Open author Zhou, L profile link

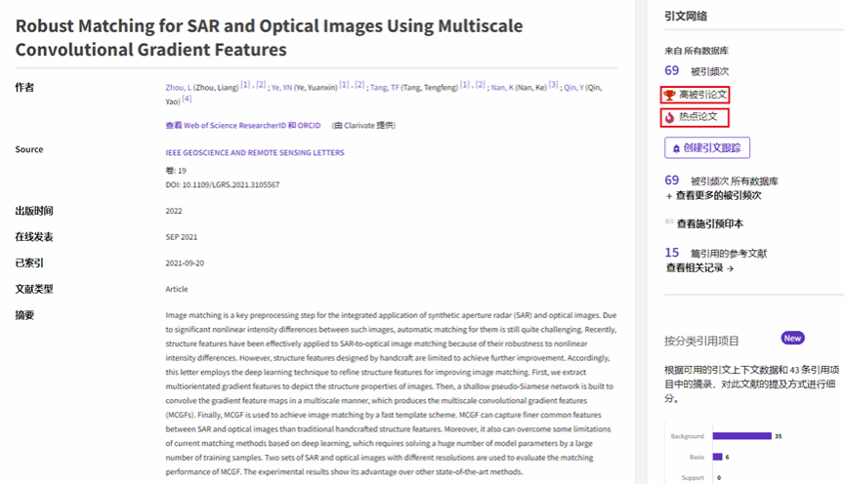(x=177, y=88)
